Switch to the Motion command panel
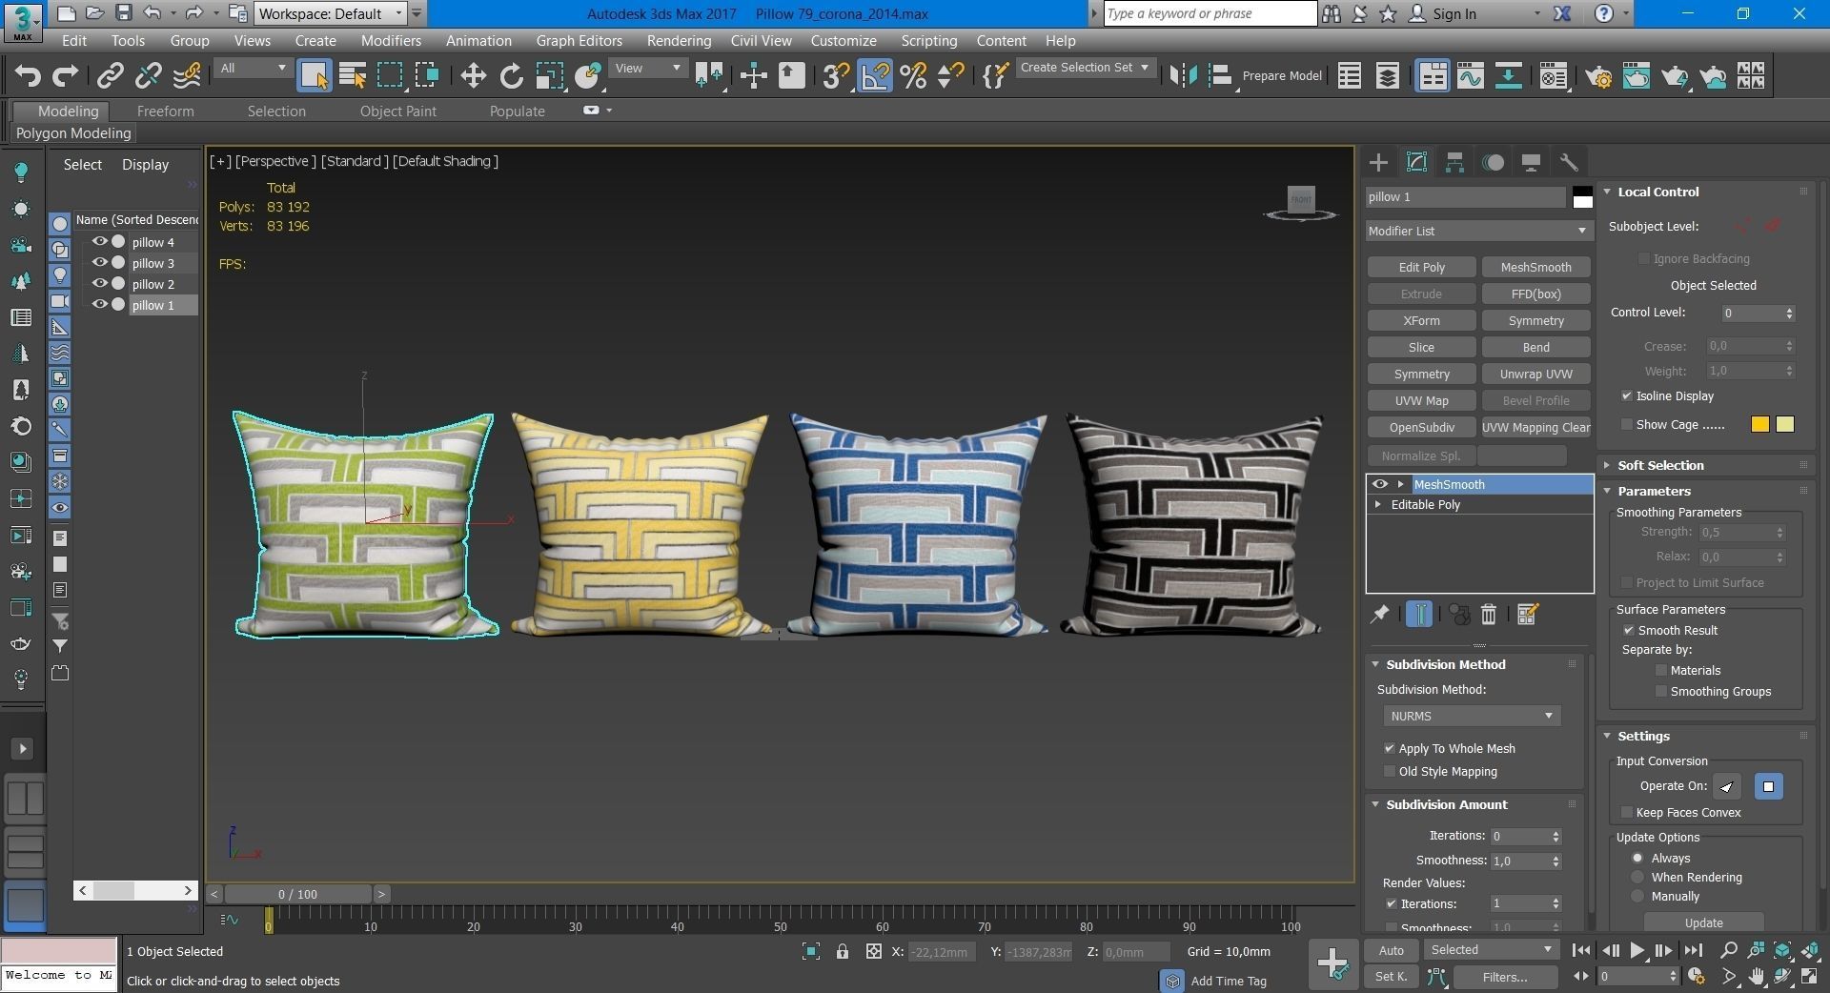Viewport: 1830px width, 993px height. point(1493,163)
